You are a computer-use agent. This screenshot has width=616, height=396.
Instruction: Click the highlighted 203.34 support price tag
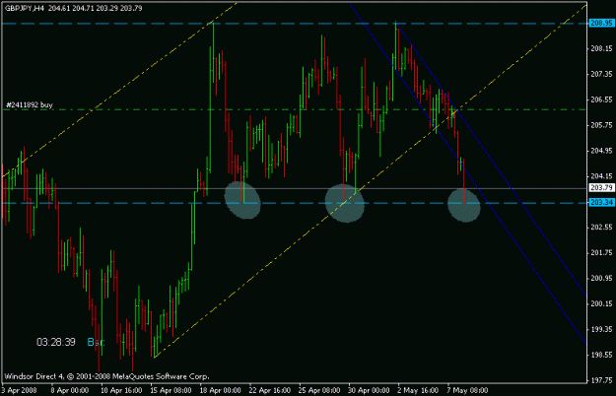601,203
